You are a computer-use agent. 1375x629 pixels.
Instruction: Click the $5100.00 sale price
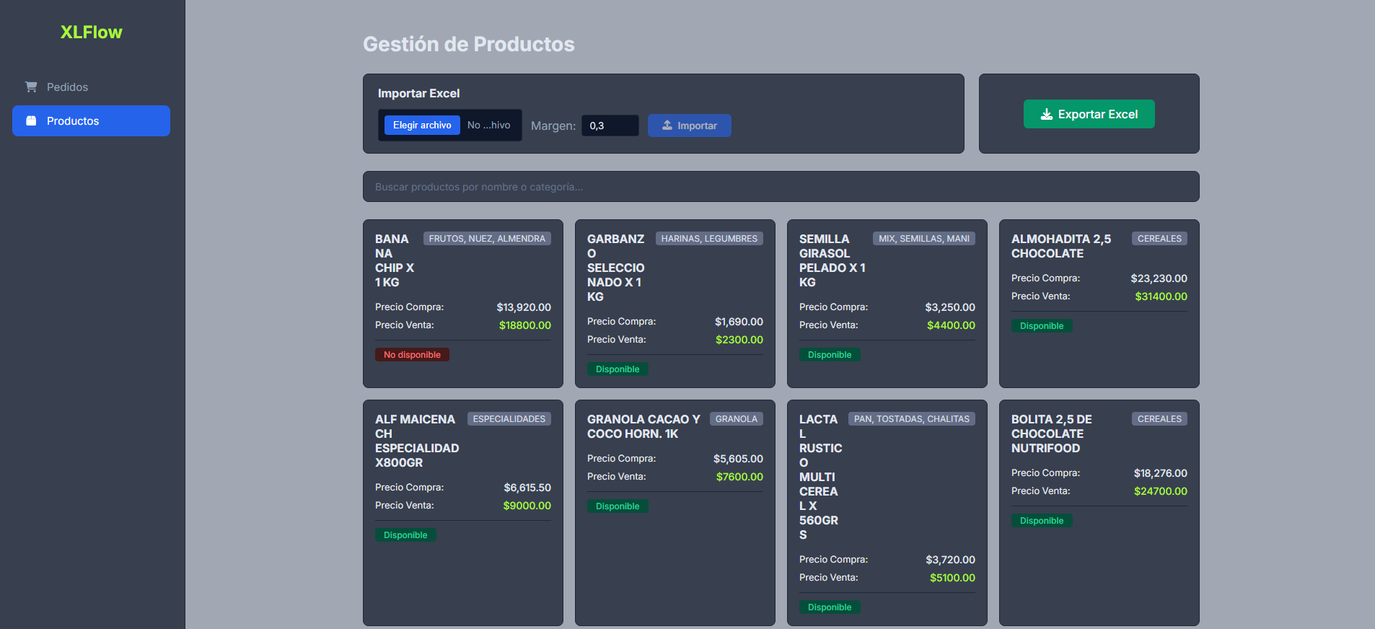pos(952,578)
